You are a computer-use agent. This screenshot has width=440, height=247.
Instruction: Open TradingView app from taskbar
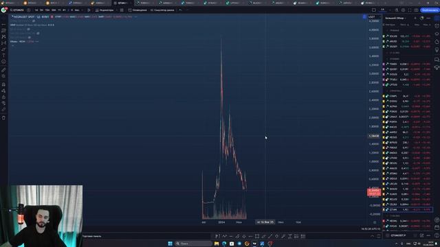(x=254, y=244)
